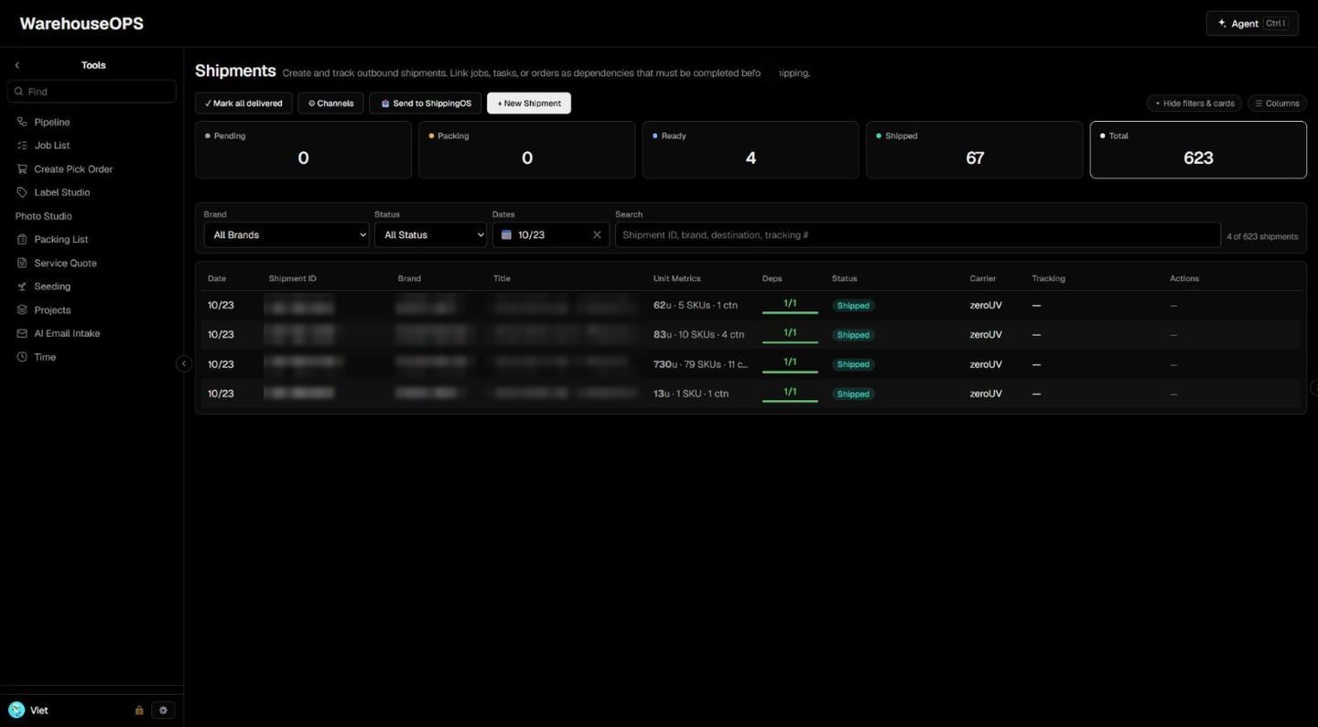
Task: Select Photo Studio in the sidebar
Action: (x=43, y=216)
